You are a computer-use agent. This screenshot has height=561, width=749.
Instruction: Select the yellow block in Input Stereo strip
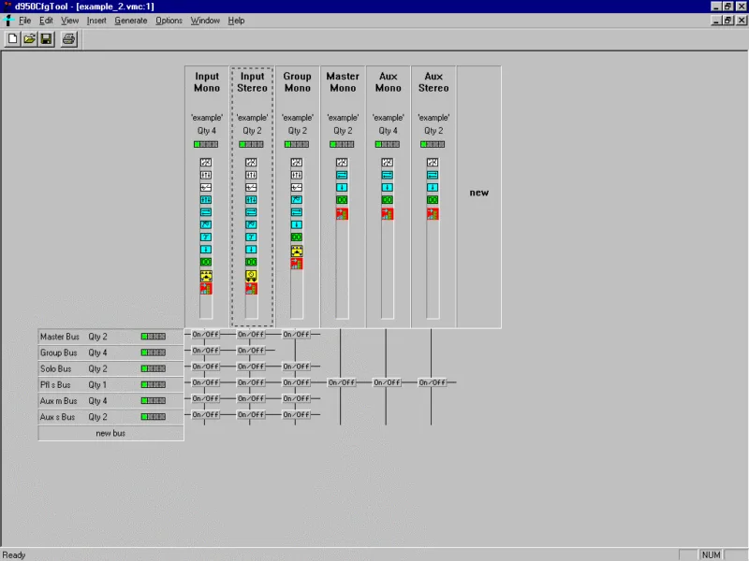251,276
